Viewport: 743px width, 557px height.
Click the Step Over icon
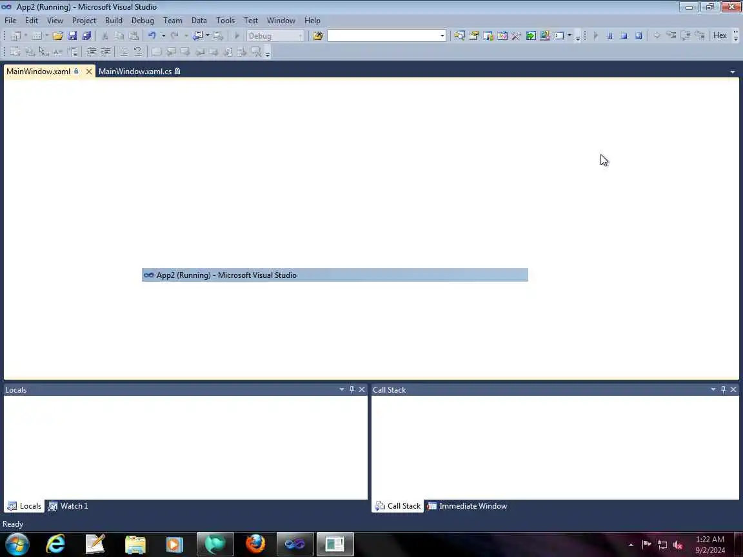coord(685,35)
